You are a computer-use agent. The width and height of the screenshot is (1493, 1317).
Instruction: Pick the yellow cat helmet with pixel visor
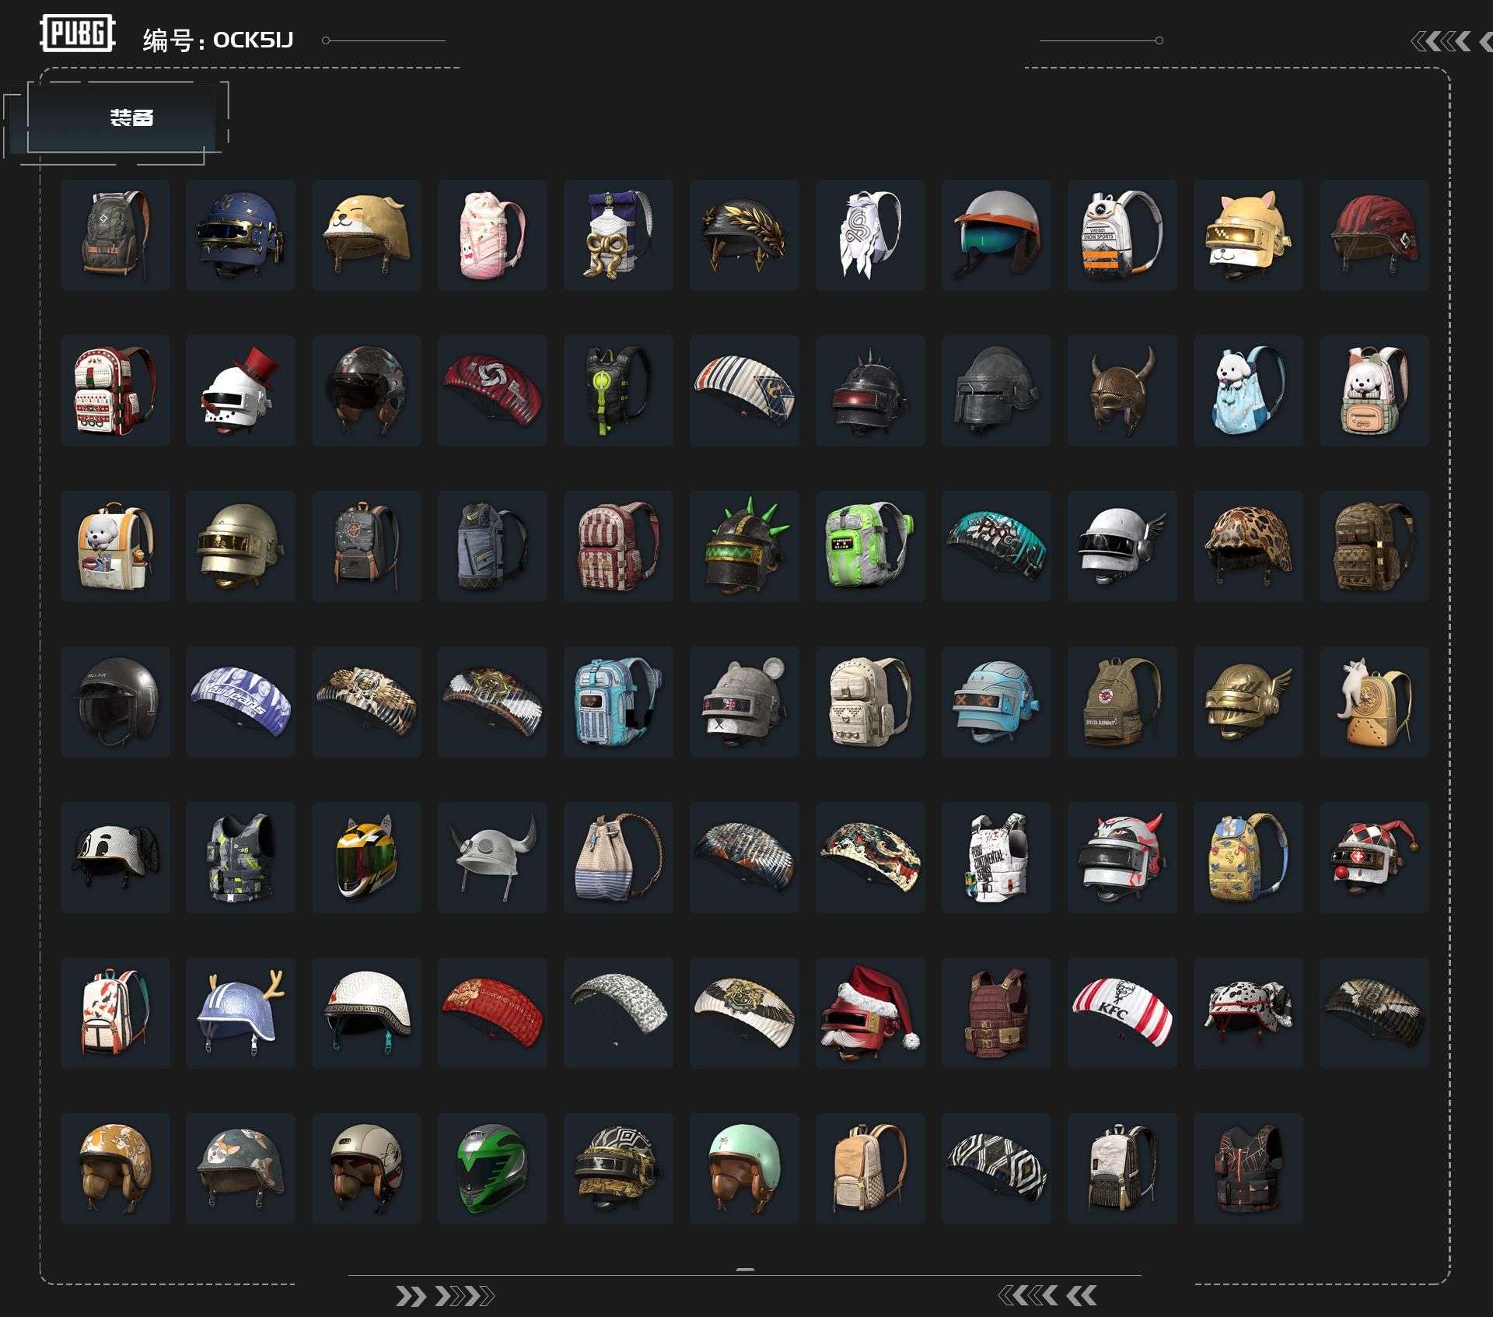coord(1249,235)
